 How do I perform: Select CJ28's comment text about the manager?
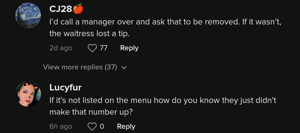165,28
